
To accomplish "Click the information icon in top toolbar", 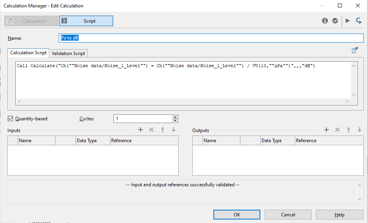I will tap(325, 21).
